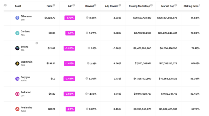Click the Polygon logo icon
This screenshot has width=209, height=116.
pos(17,78)
